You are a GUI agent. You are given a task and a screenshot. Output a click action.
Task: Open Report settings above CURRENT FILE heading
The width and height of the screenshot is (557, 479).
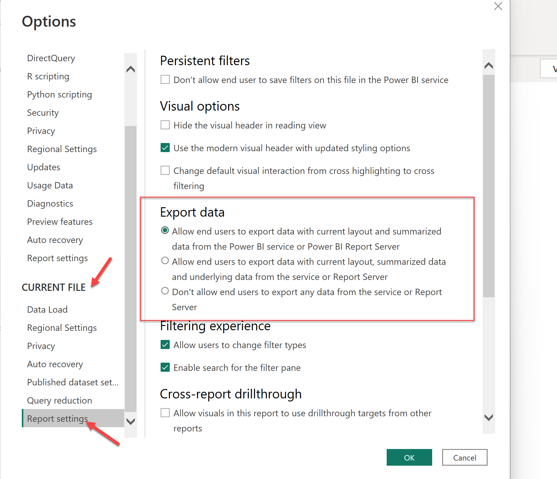coord(57,258)
